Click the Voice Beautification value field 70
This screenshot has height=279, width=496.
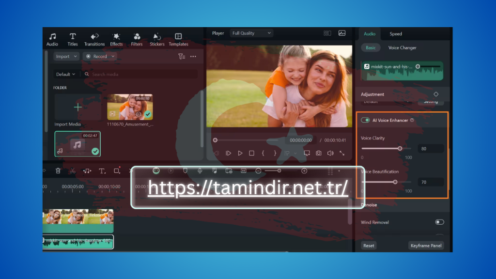431,182
